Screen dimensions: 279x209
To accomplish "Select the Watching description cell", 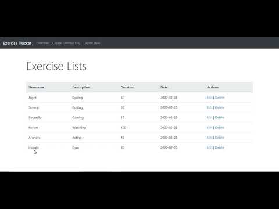I will pyautogui.click(x=79, y=128).
